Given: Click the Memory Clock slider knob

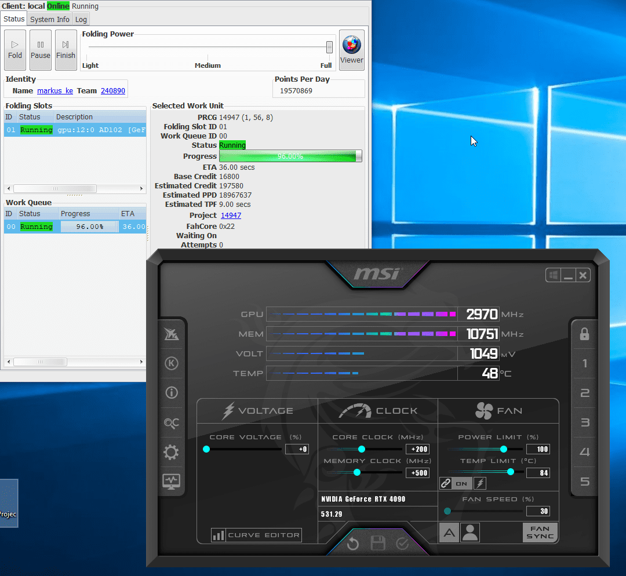Looking at the screenshot, I should (357, 473).
